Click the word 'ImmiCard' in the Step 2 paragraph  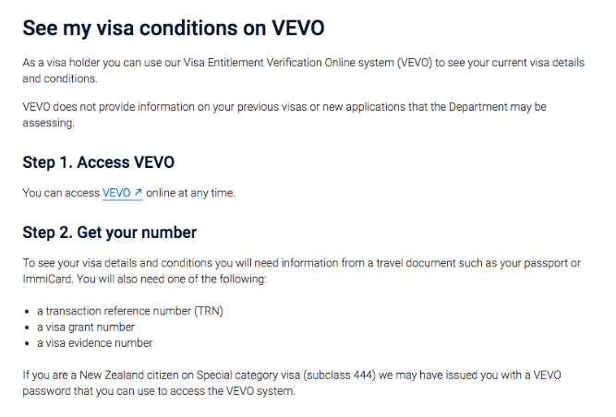[x=47, y=280]
